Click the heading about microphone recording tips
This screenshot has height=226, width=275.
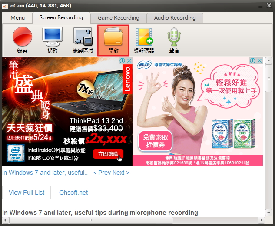click(100, 213)
